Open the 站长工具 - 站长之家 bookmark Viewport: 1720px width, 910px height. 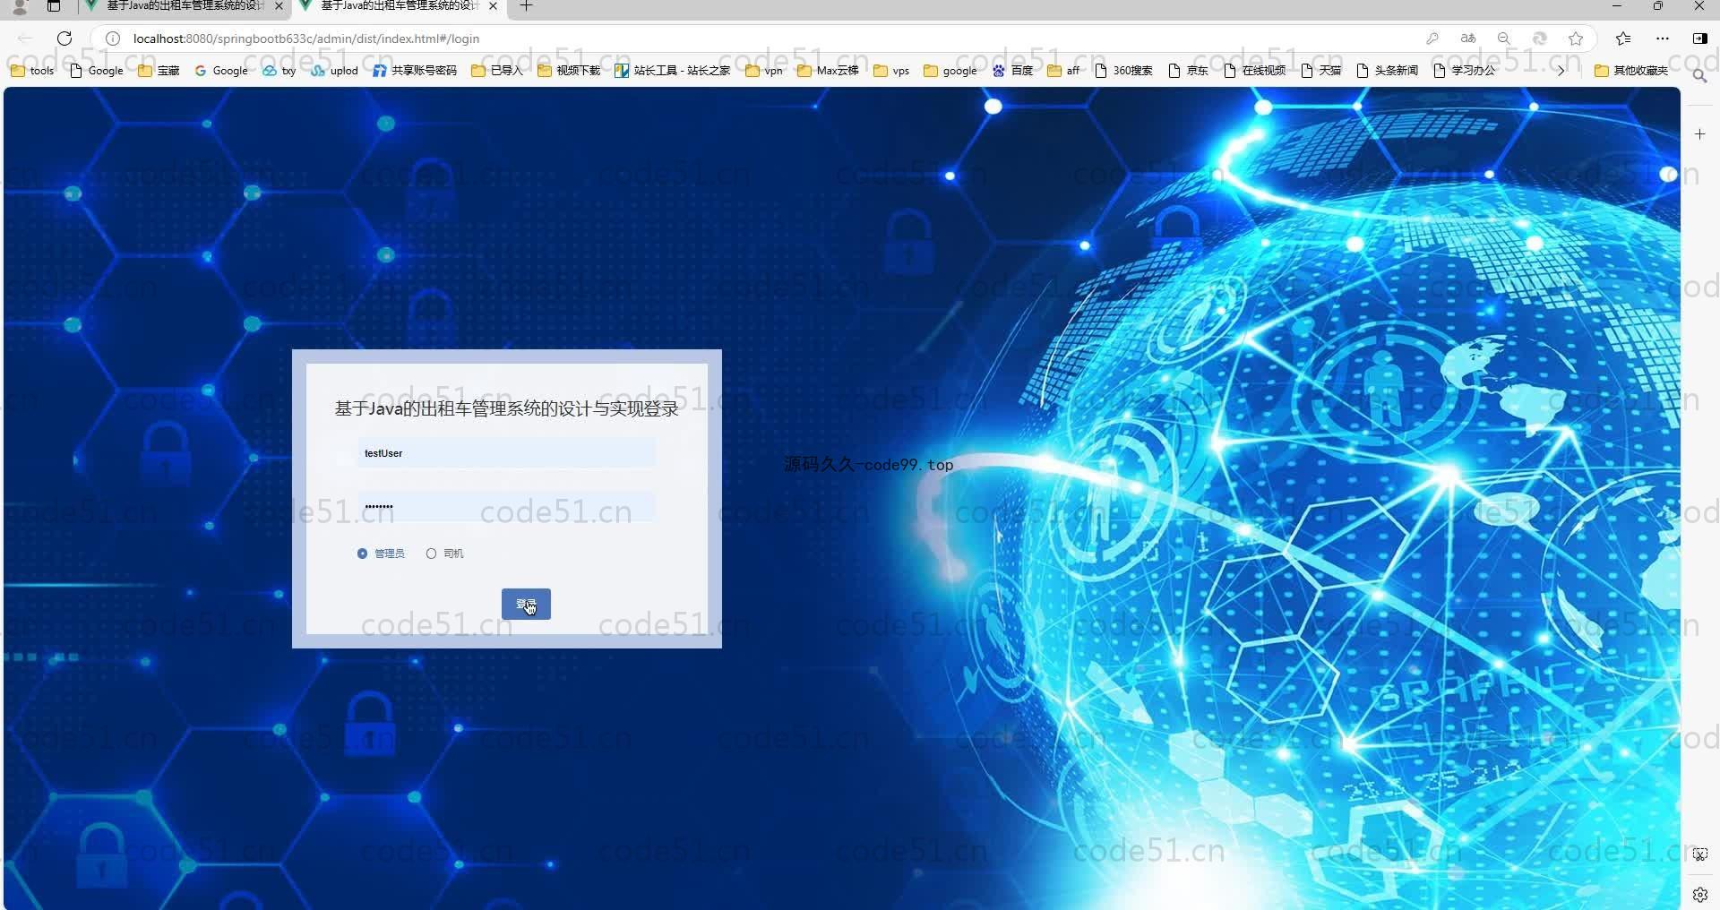pyautogui.click(x=673, y=71)
